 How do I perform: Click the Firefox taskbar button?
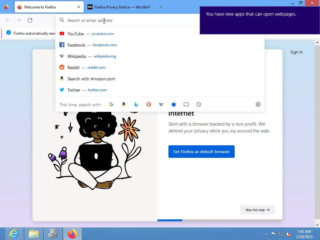[72, 234]
